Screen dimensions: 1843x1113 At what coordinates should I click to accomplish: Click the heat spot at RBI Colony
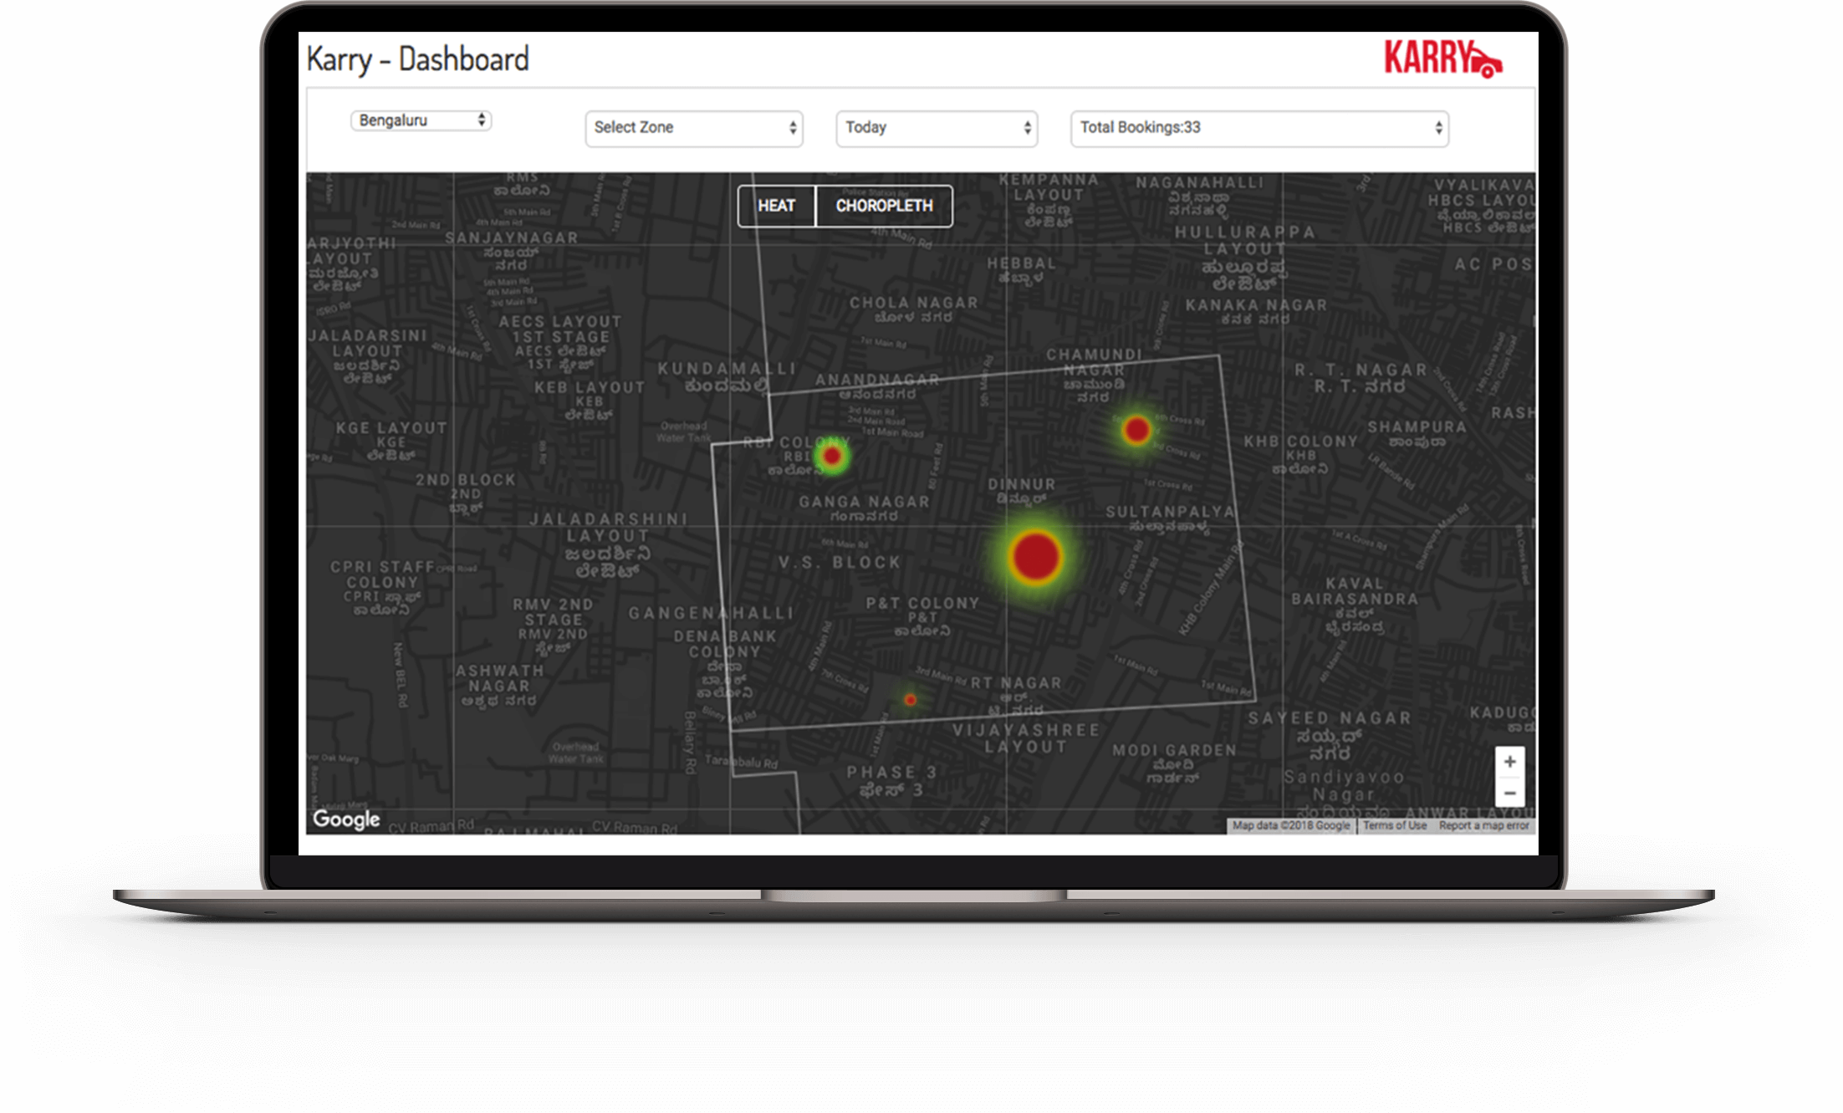coord(832,456)
